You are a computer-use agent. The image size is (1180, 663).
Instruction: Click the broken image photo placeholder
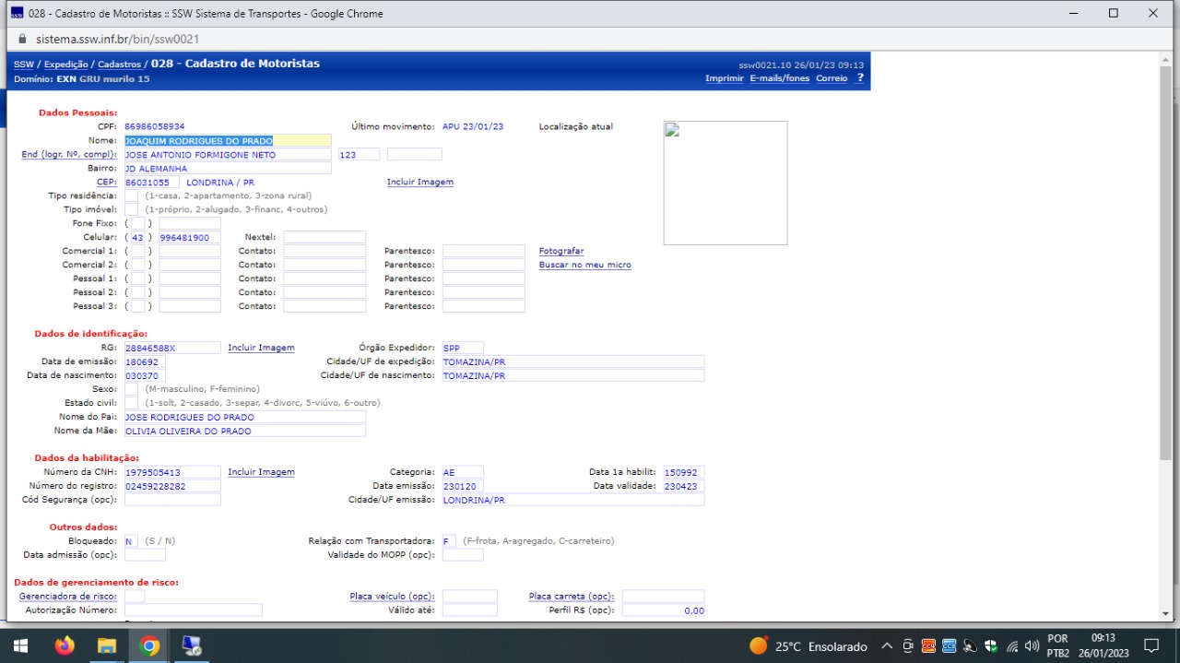point(726,183)
